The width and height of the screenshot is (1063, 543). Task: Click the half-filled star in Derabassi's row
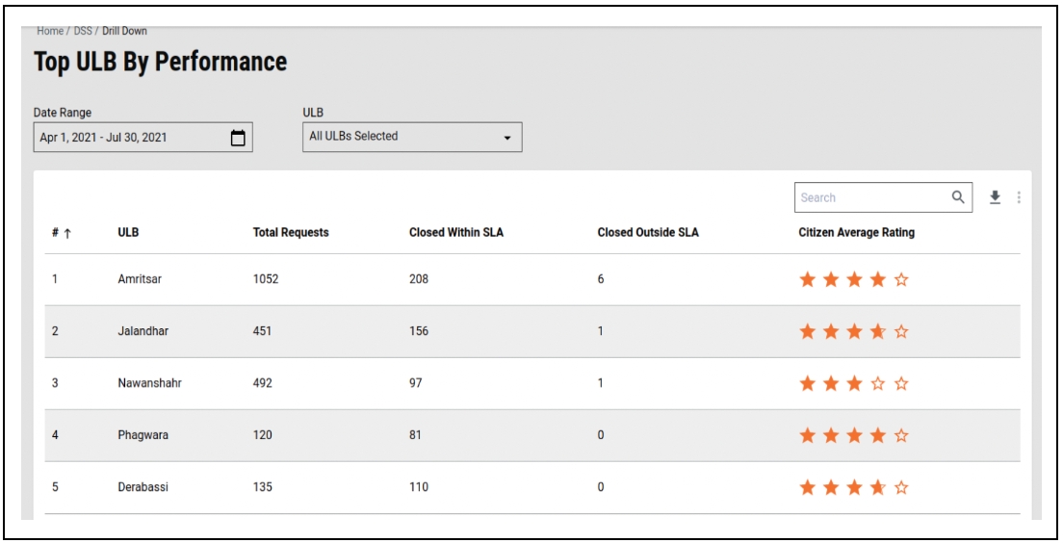[878, 488]
